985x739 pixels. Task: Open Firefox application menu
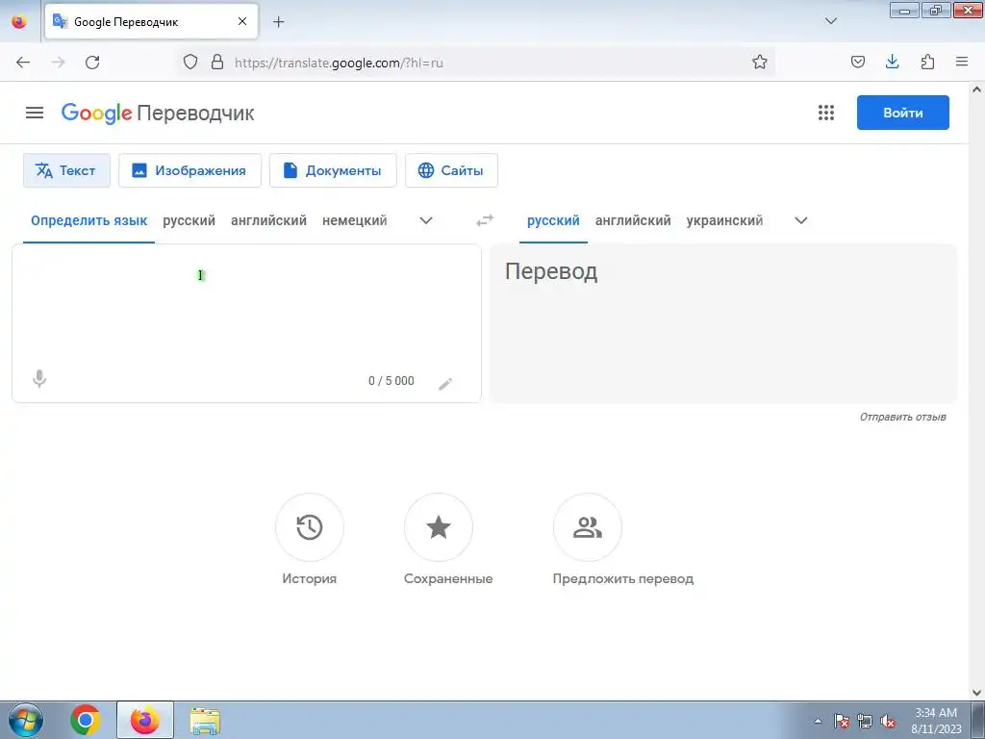[x=962, y=62]
